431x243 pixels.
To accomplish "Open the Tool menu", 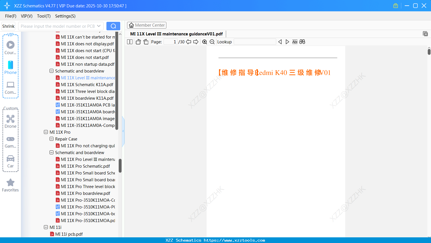I will tap(44, 16).
